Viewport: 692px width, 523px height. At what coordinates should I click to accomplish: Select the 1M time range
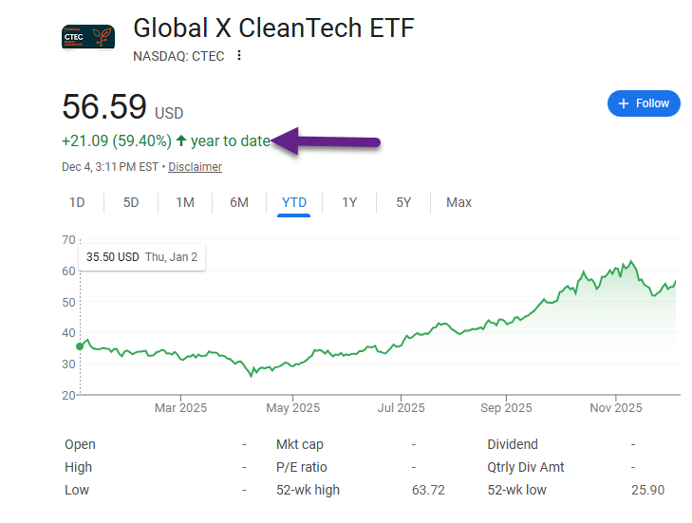click(185, 202)
